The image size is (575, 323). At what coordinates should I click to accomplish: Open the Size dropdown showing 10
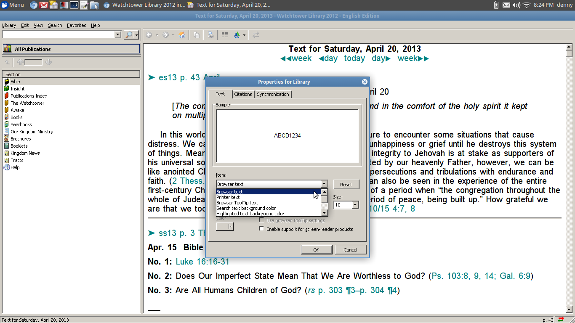tap(355, 205)
